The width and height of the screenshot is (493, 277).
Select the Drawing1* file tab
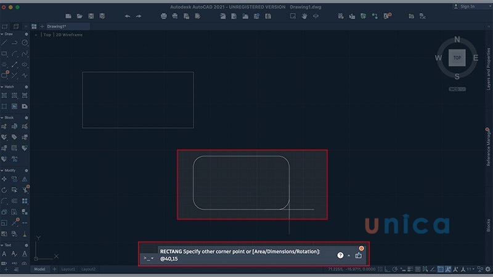68,26
